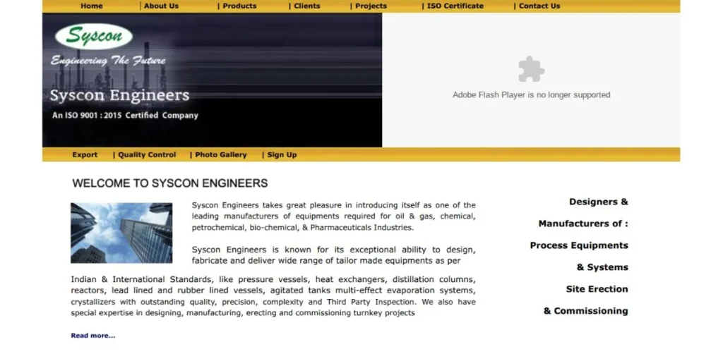Image resolution: width=723 pixels, height=361 pixels.
Task: Click the Welcome to Syscon Engineers heading
Action: click(x=170, y=183)
